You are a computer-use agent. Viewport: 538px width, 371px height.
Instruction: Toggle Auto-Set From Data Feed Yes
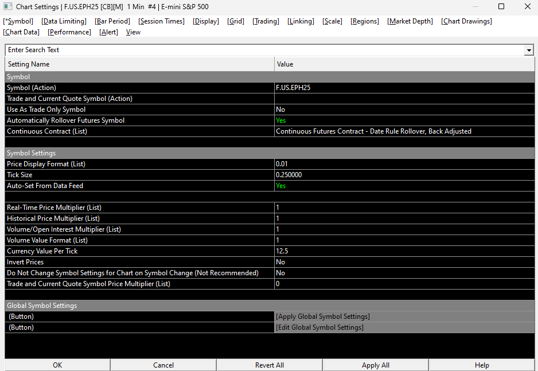point(404,186)
